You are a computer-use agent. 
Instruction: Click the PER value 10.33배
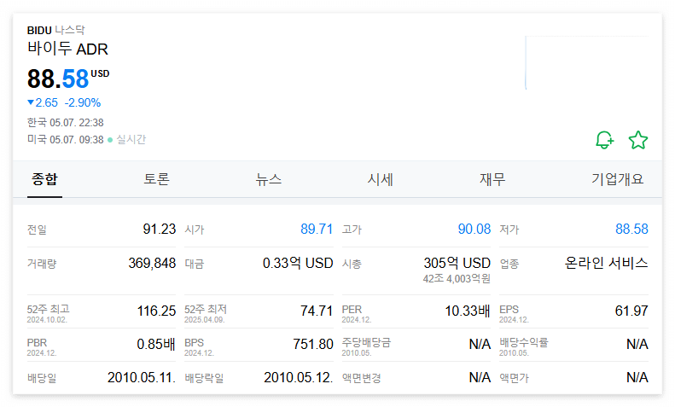[468, 311]
